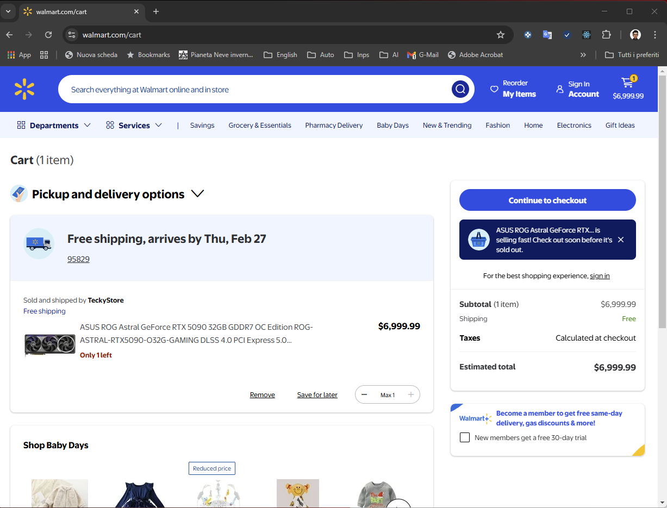Remove the ASUS RTX 5090 item

tap(263, 395)
